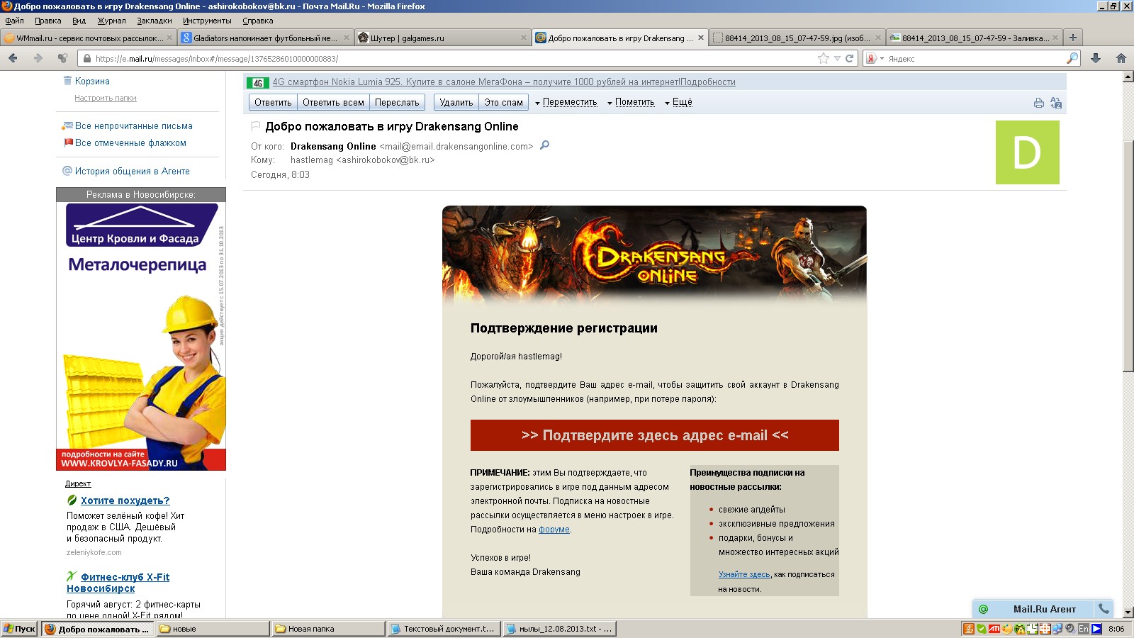Switch to the Gladiators tab
This screenshot has height=638, width=1134.
point(265,38)
